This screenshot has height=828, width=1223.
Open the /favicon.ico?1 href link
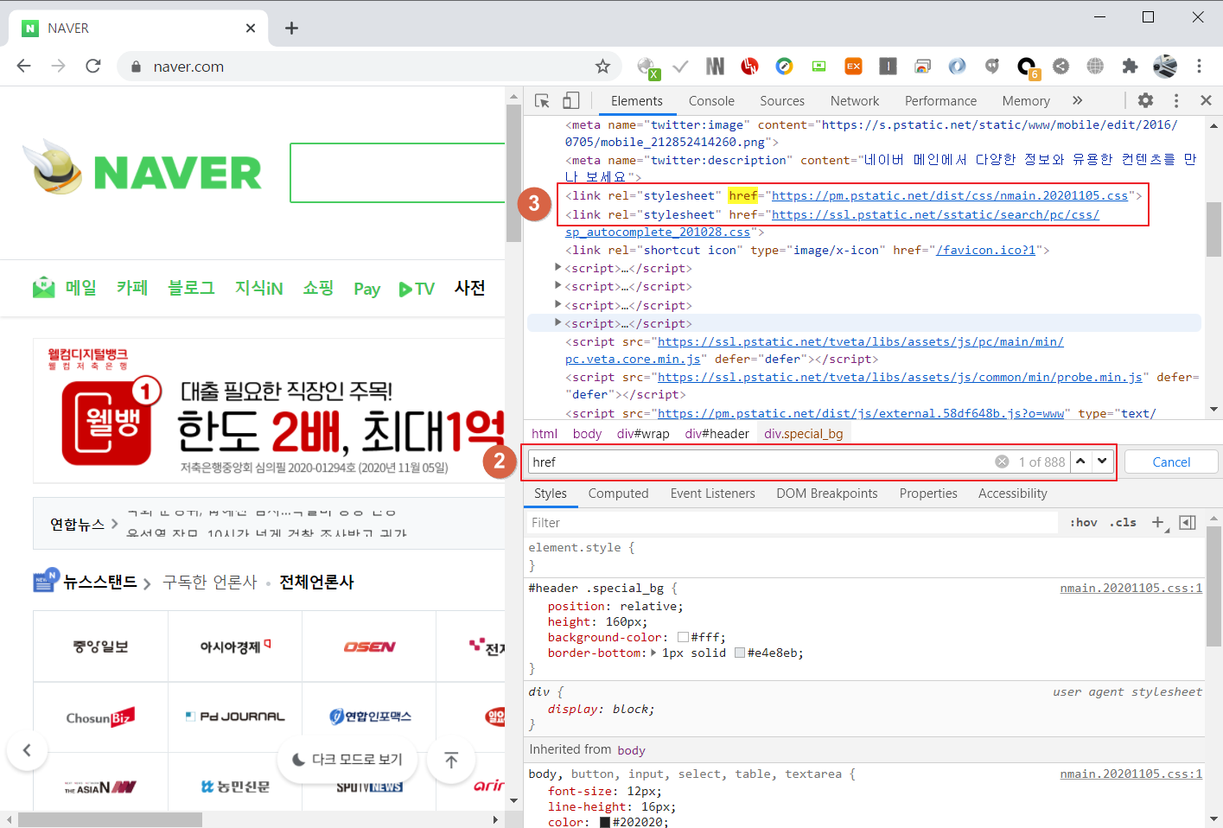(x=985, y=250)
